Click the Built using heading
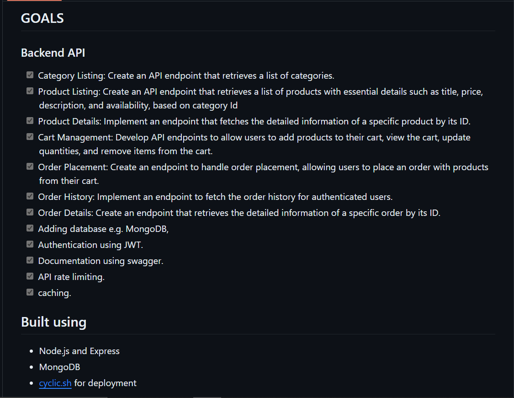The width and height of the screenshot is (514, 398). click(54, 322)
